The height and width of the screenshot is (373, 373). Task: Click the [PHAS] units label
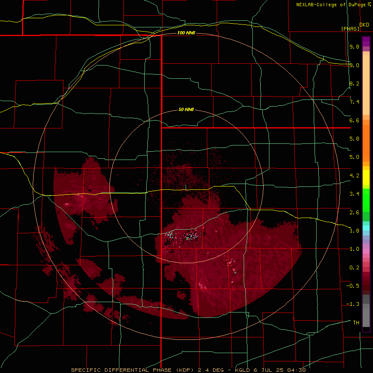point(350,29)
